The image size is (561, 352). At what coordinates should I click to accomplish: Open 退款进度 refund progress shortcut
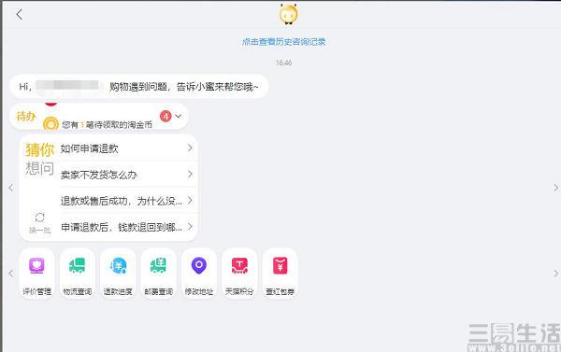[118, 274]
